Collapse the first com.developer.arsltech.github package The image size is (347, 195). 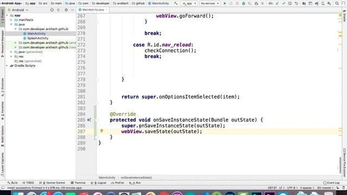[x=16, y=29]
